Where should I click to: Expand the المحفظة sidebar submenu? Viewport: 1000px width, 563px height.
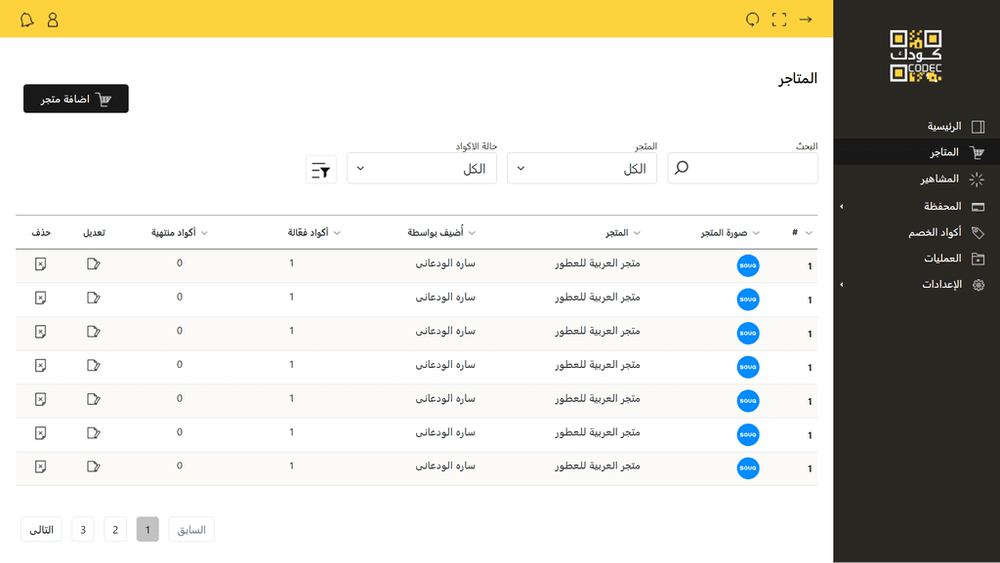842,206
